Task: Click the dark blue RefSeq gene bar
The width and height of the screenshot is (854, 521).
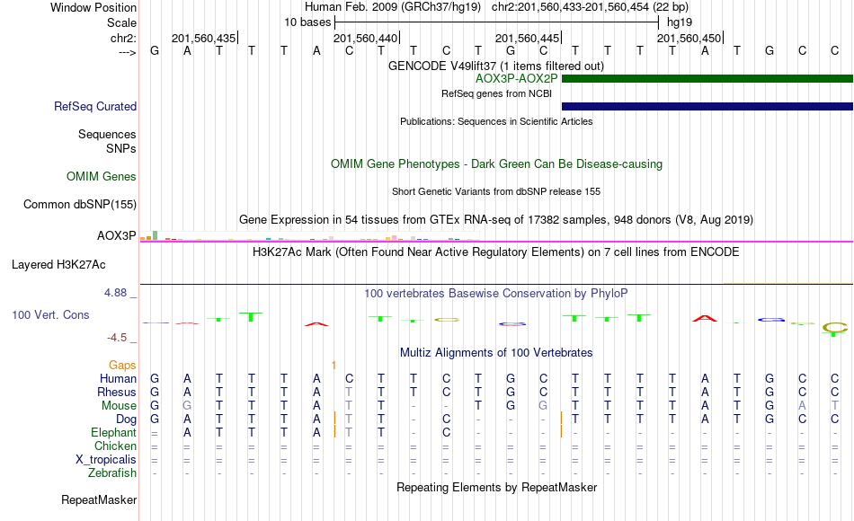Action: pyautogui.click(x=707, y=106)
